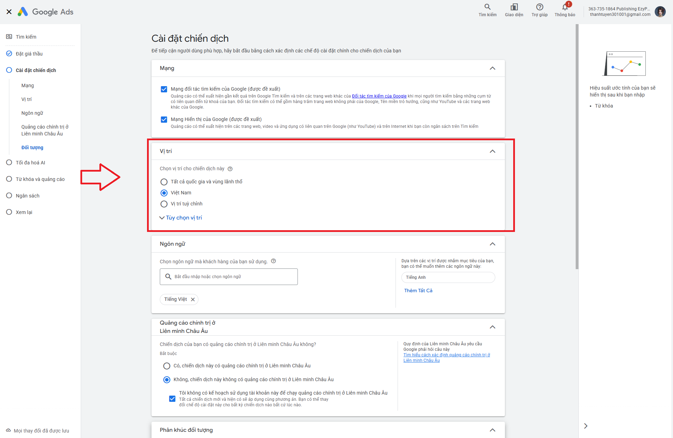Collapse the Quảng cáo chính trị section
Image resolution: width=673 pixels, height=438 pixels.
tap(492, 327)
